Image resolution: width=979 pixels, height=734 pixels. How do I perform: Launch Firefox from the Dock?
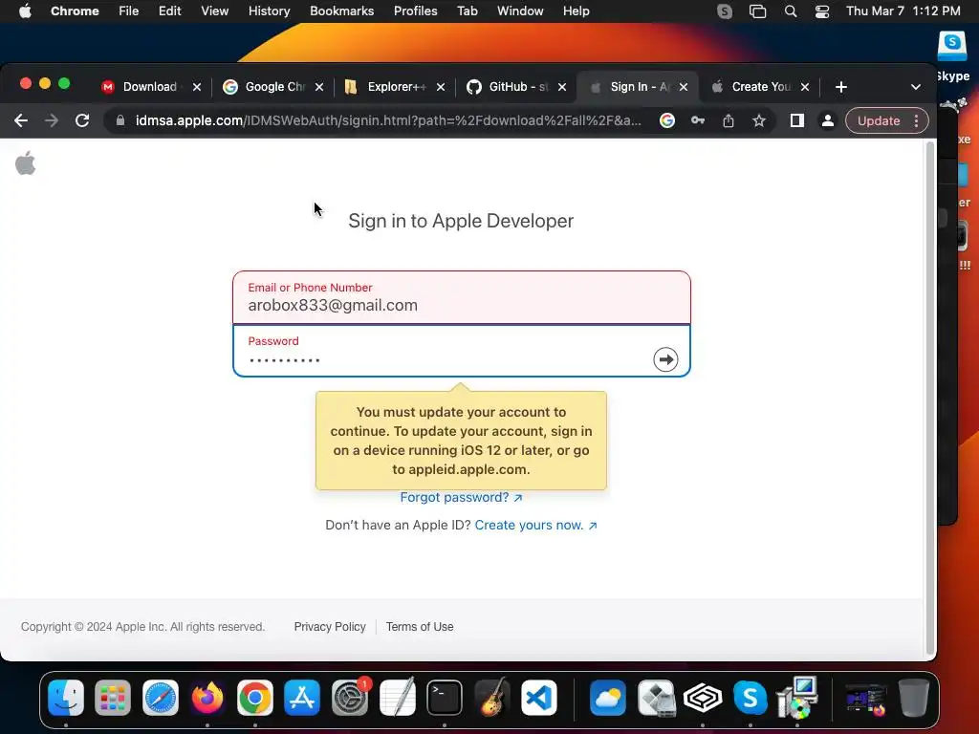click(x=207, y=697)
